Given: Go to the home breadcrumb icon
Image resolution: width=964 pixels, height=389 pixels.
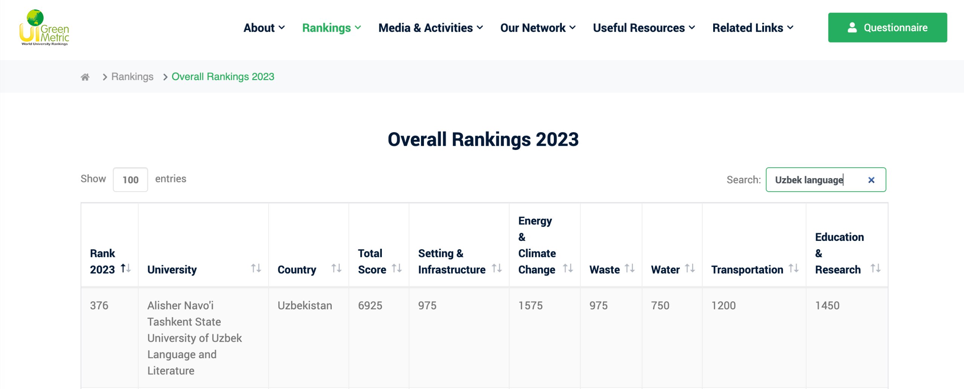Looking at the screenshot, I should pyautogui.click(x=85, y=77).
